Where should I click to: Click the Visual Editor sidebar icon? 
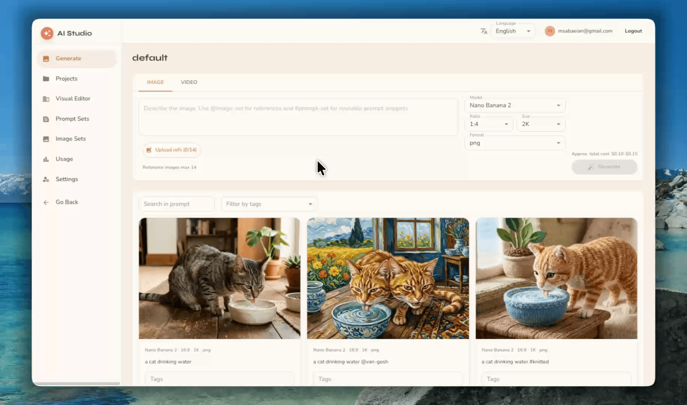(x=46, y=99)
